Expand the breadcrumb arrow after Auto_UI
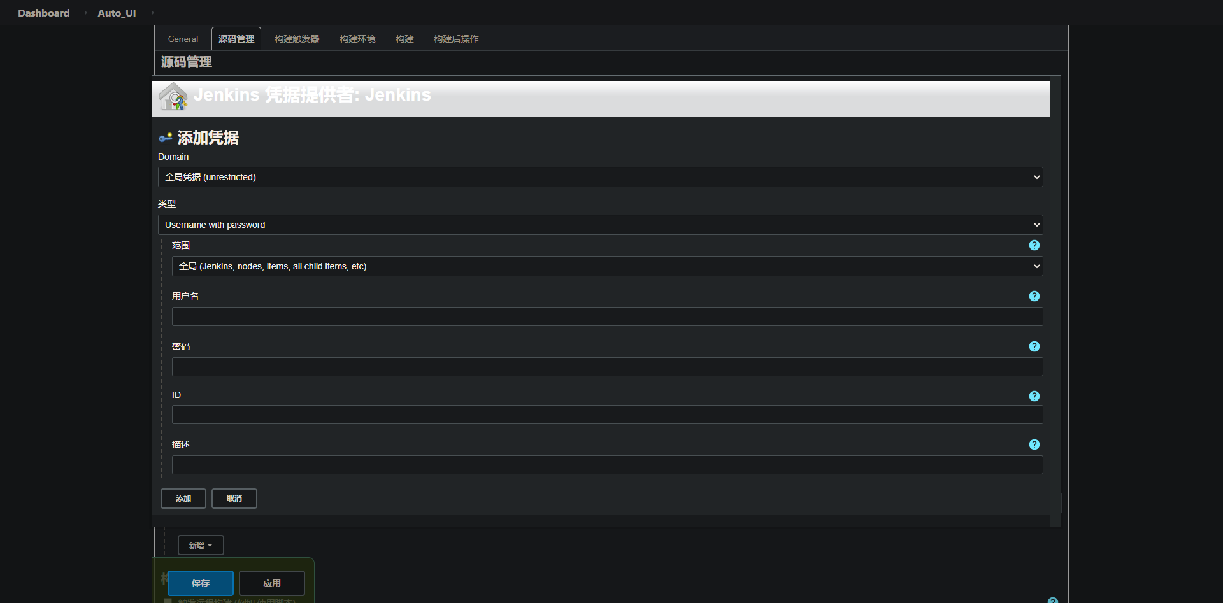Viewport: 1223px width, 603px height. 152,13
